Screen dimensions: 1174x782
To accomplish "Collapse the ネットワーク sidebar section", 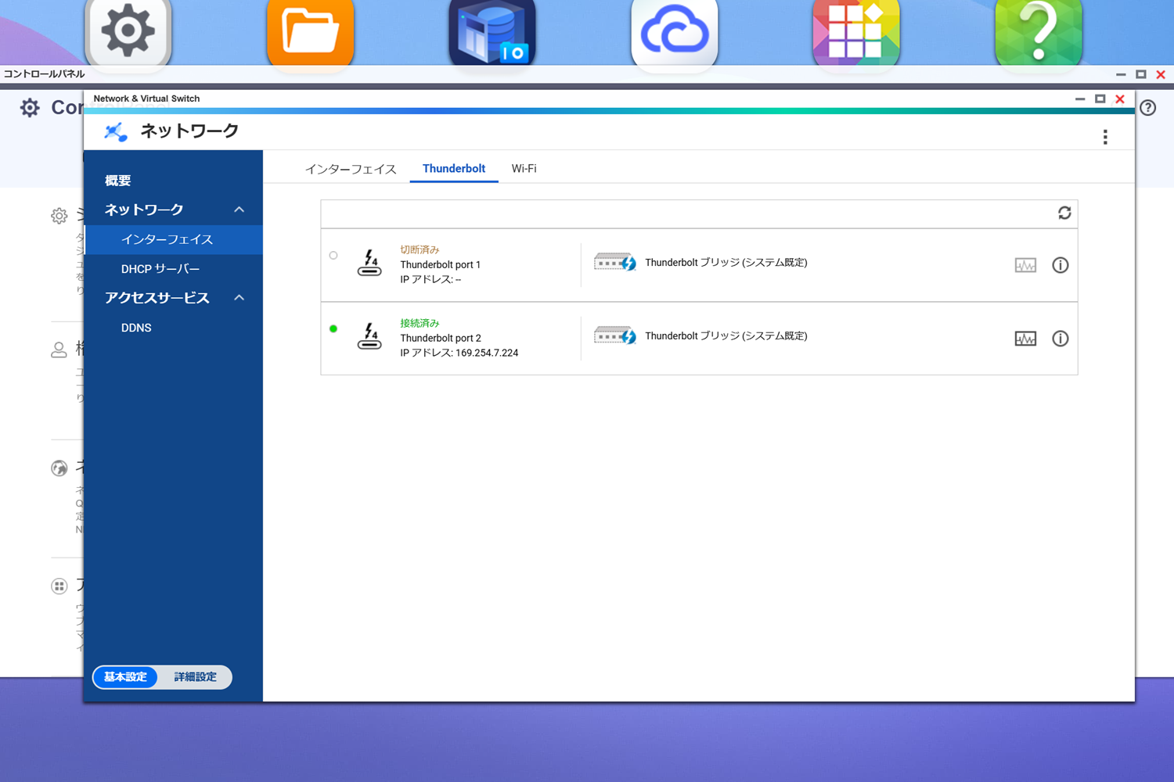I will click(239, 210).
